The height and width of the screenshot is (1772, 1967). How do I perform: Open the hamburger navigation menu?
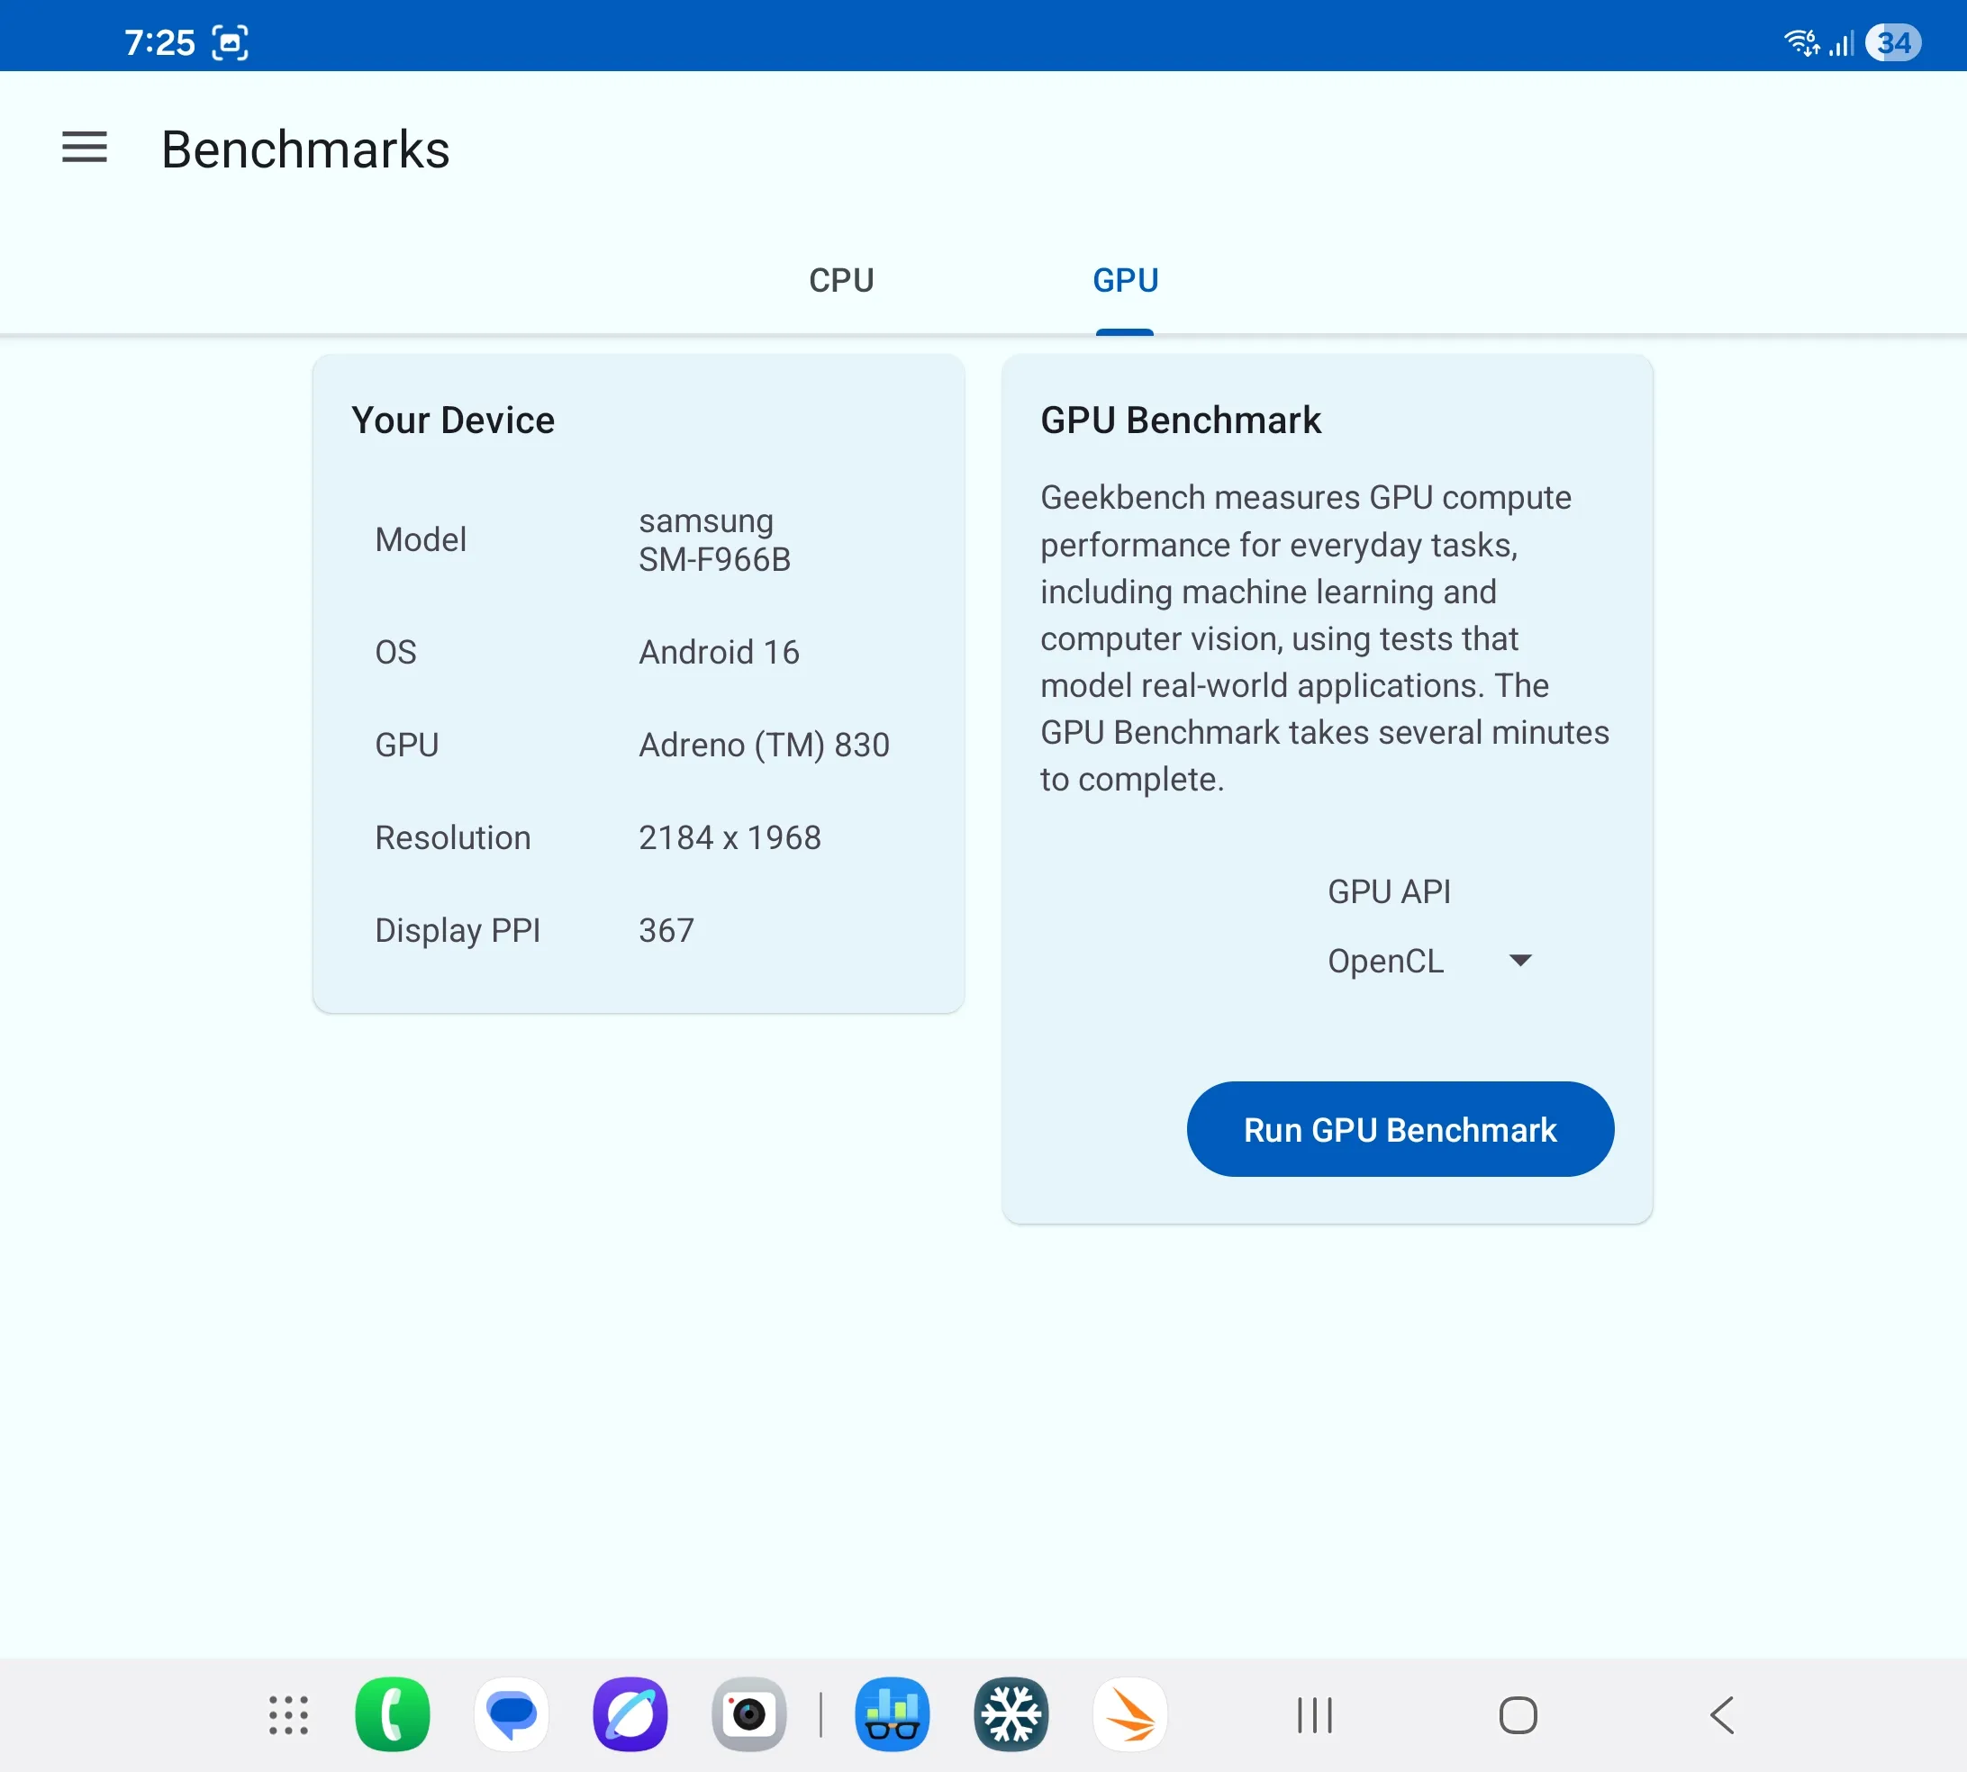point(85,148)
